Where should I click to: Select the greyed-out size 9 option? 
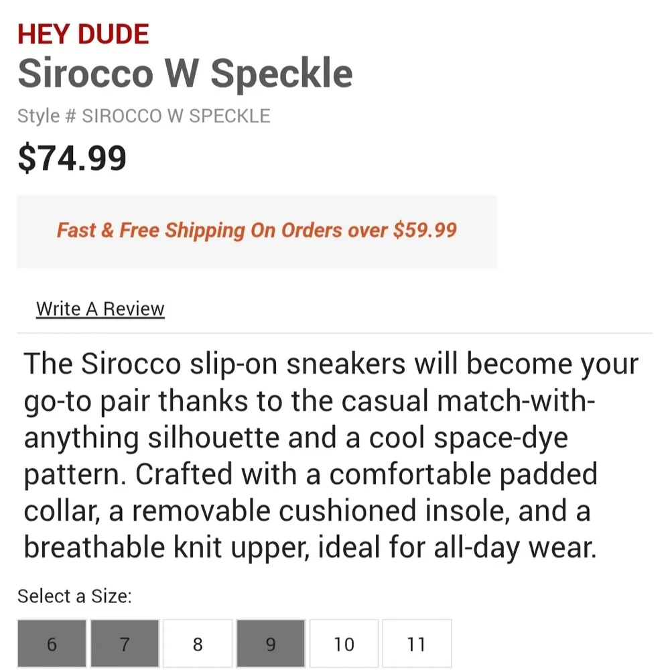pos(271,643)
